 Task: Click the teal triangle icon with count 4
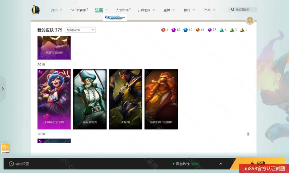pos(222,30)
